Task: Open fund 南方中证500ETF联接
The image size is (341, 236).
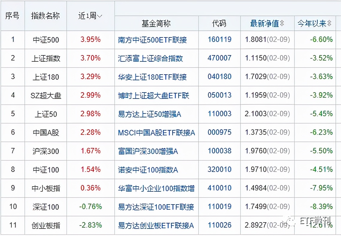Action: pos(152,40)
